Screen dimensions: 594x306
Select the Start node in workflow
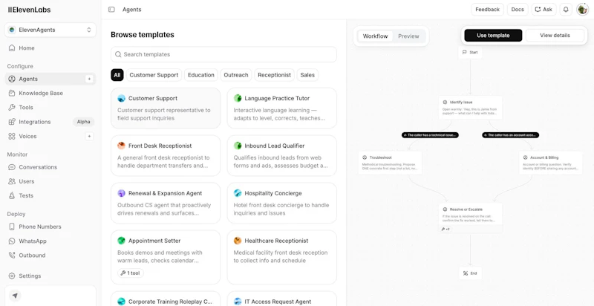click(470, 52)
